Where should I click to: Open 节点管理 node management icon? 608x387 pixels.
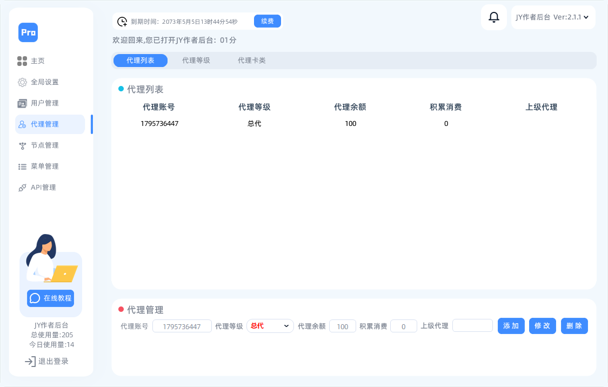(x=22, y=145)
